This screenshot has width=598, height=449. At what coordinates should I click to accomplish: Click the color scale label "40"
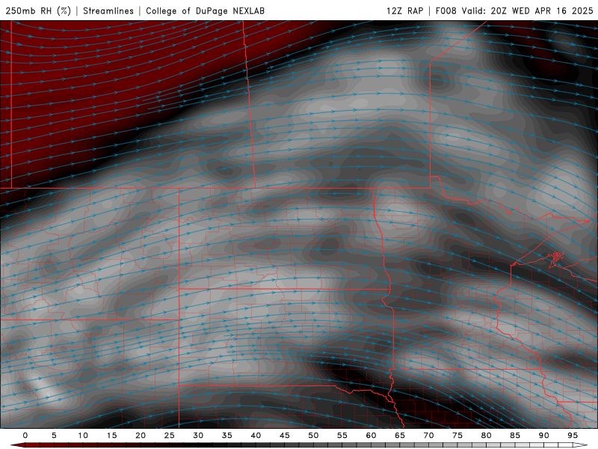(256, 436)
